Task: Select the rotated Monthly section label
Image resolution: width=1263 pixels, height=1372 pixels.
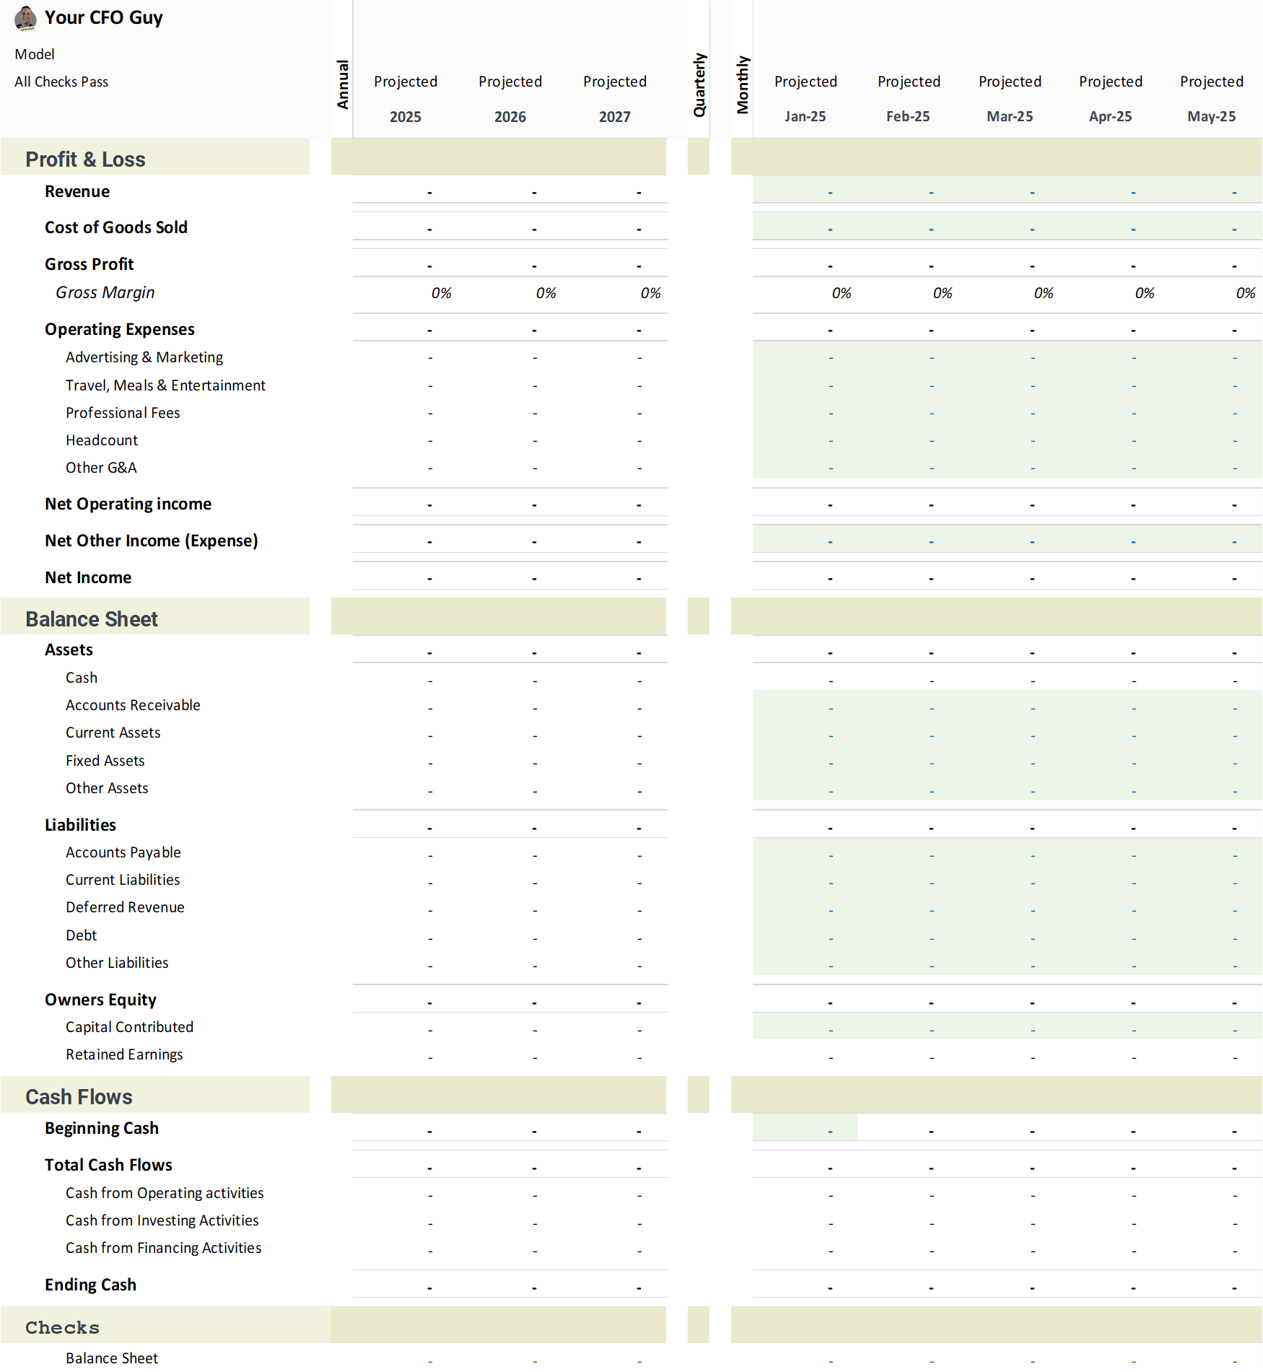Action: (x=743, y=84)
